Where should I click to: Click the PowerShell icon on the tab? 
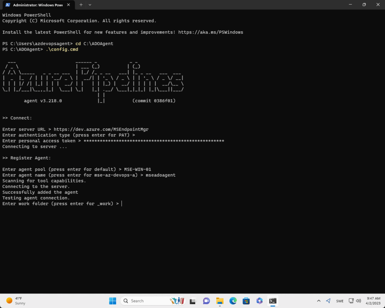[8, 5]
